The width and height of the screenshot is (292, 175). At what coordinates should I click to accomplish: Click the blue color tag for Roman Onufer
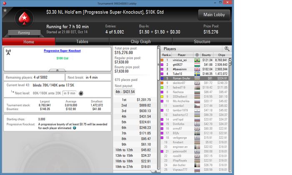tap(162, 78)
